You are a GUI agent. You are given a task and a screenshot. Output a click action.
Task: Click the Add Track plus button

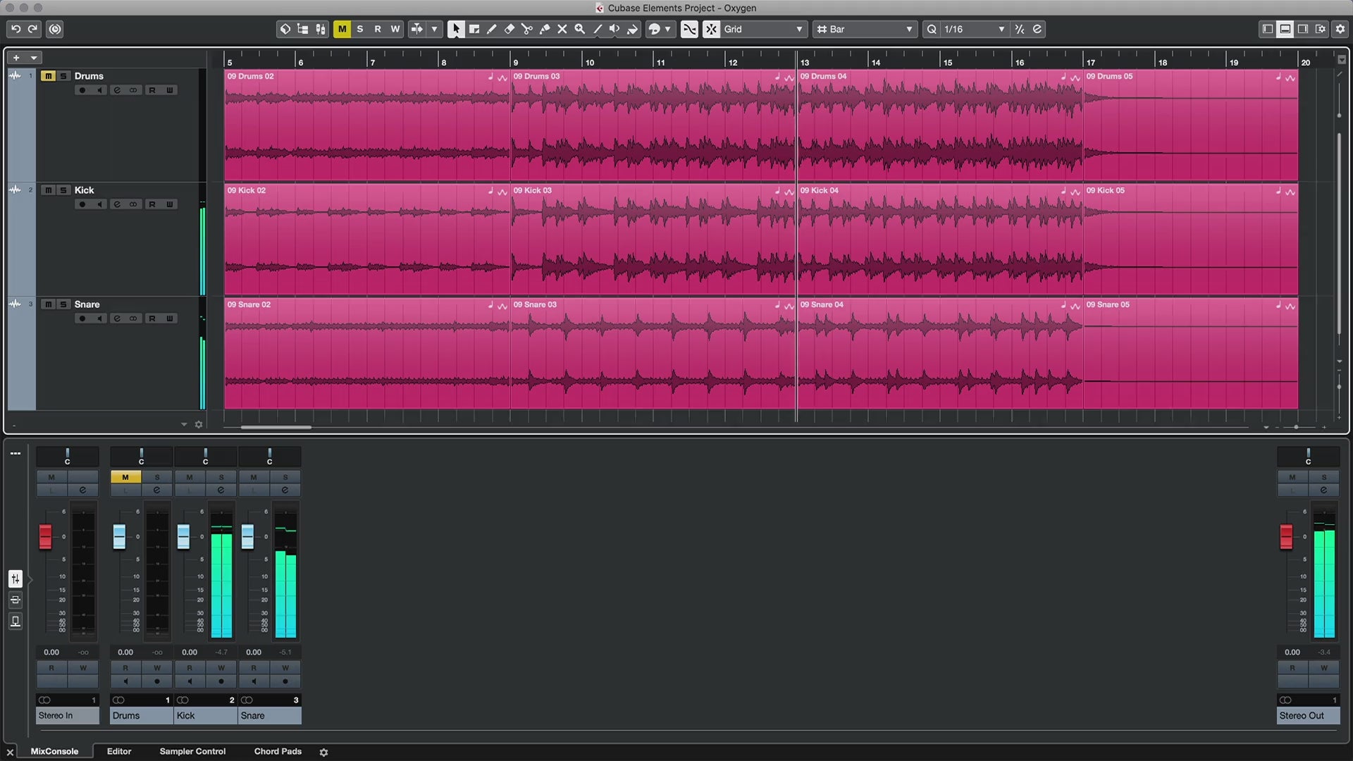point(16,58)
